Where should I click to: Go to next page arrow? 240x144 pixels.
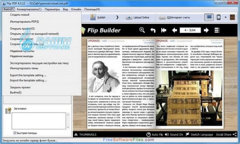(x=206, y=30)
